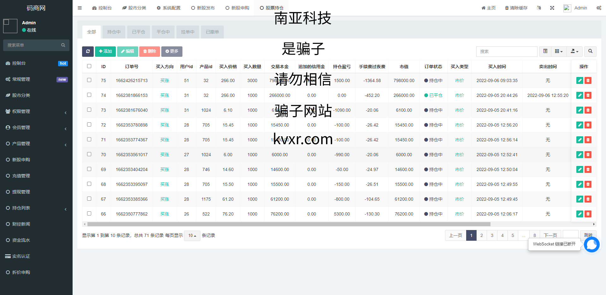Image resolution: width=606 pixels, height=295 pixels.
Task: Click the green edit icon for order 74
Action: click(x=580, y=95)
